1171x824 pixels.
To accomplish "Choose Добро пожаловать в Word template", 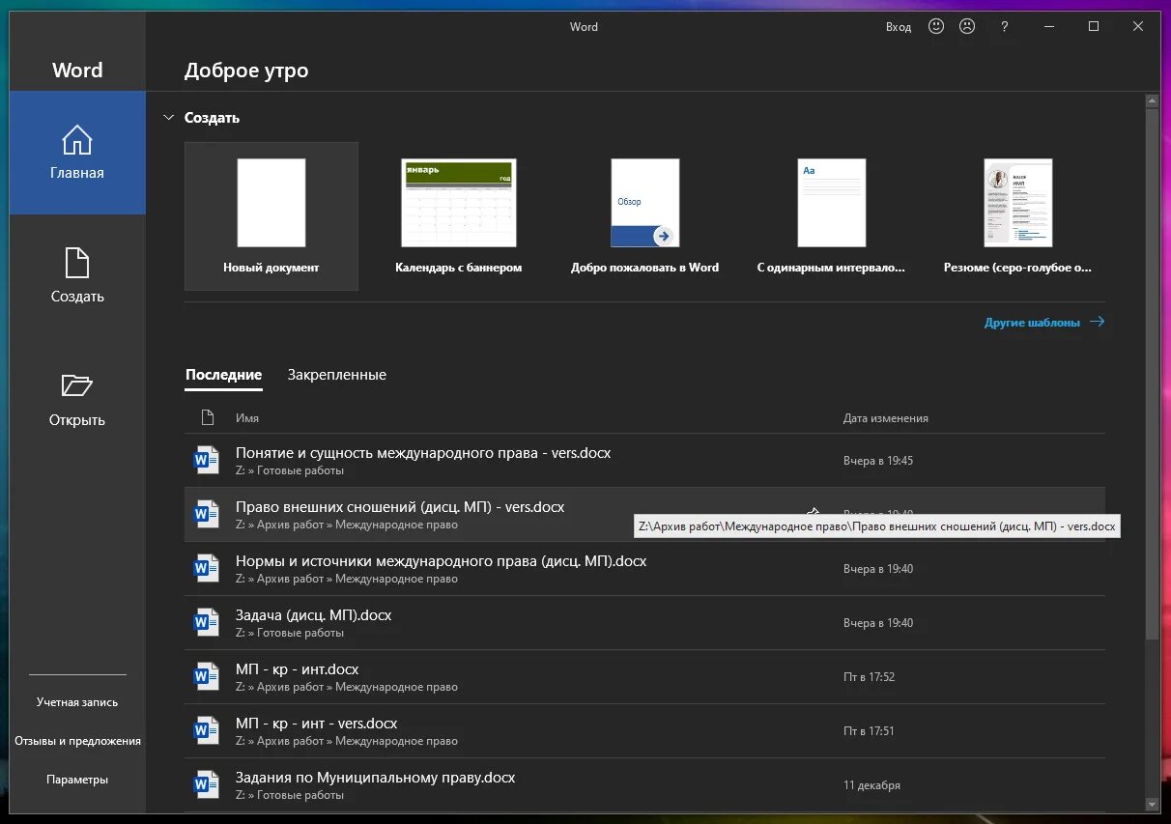I will [x=645, y=216].
